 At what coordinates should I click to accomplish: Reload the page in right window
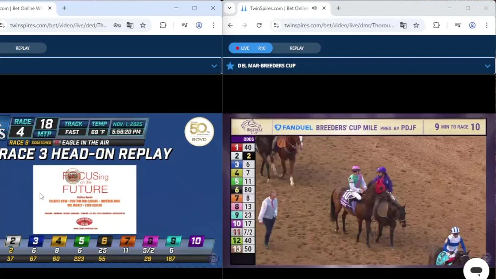[259, 25]
